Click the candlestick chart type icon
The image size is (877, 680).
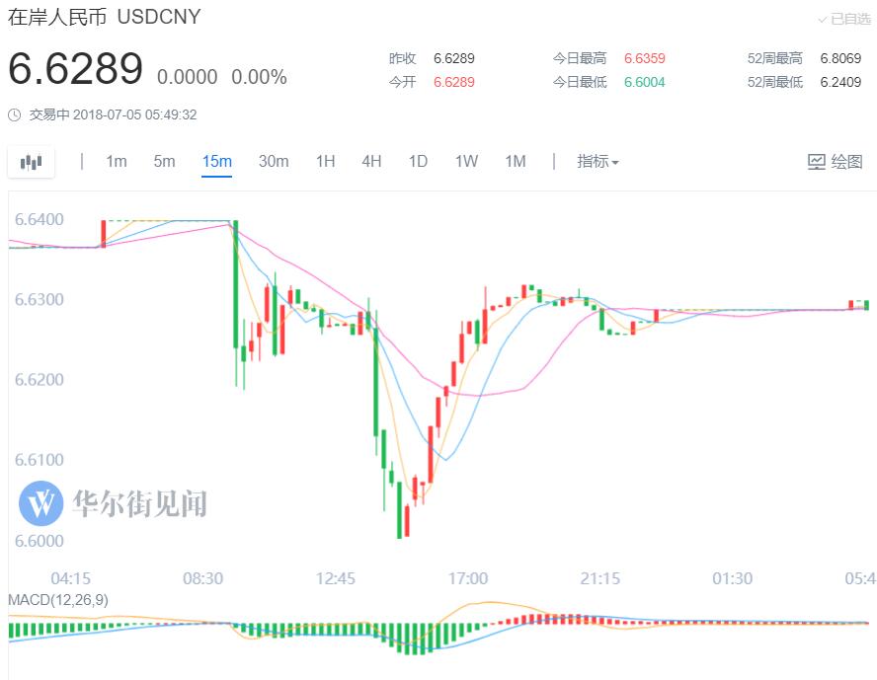32,162
